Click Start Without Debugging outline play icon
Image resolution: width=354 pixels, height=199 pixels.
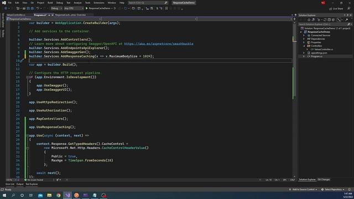pyautogui.click(x=115, y=8)
